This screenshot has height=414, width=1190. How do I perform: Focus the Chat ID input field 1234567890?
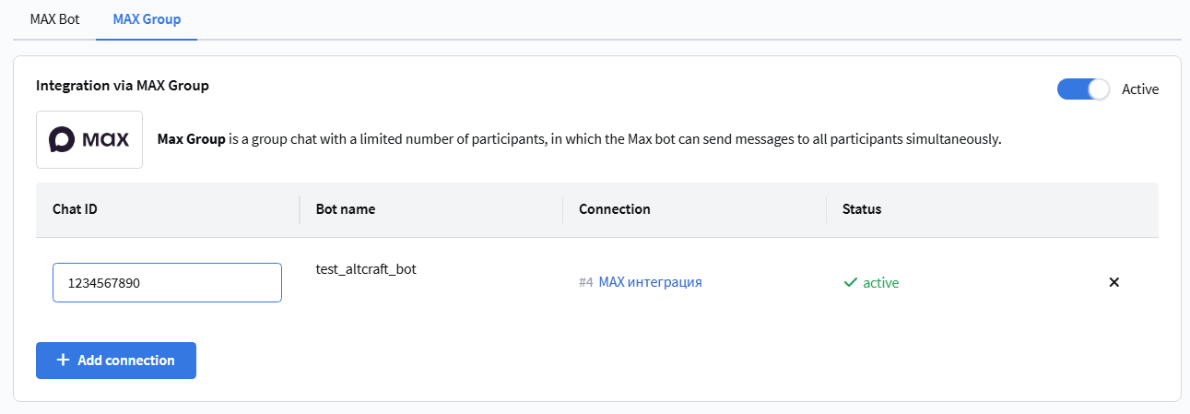167,283
